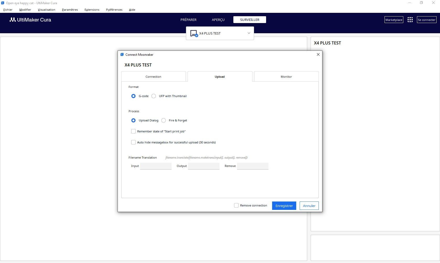The width and height of the screenshot is (440, 263).
Task: Switch to the Connection tab
Action: click(x=153, y=76)
